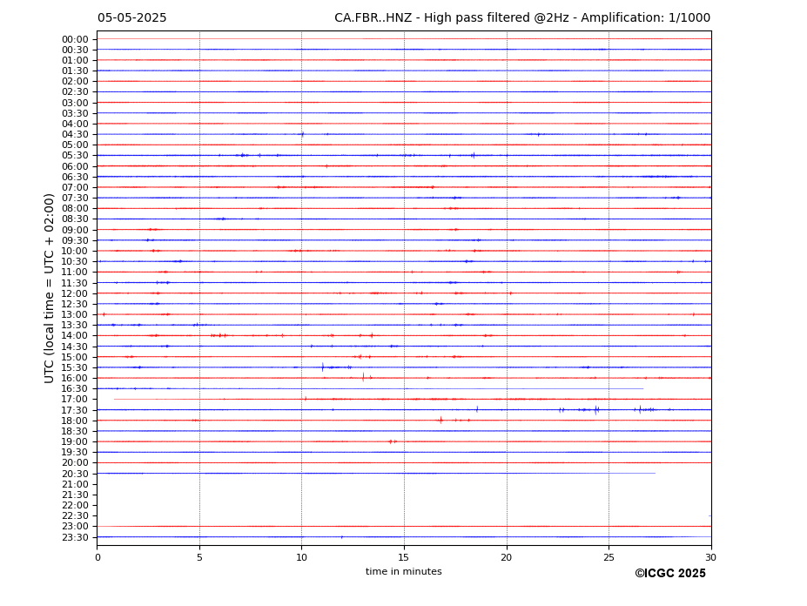The image size is (807, 606).
Task: Select the 15:30 row label
Action: pos(75,367)
